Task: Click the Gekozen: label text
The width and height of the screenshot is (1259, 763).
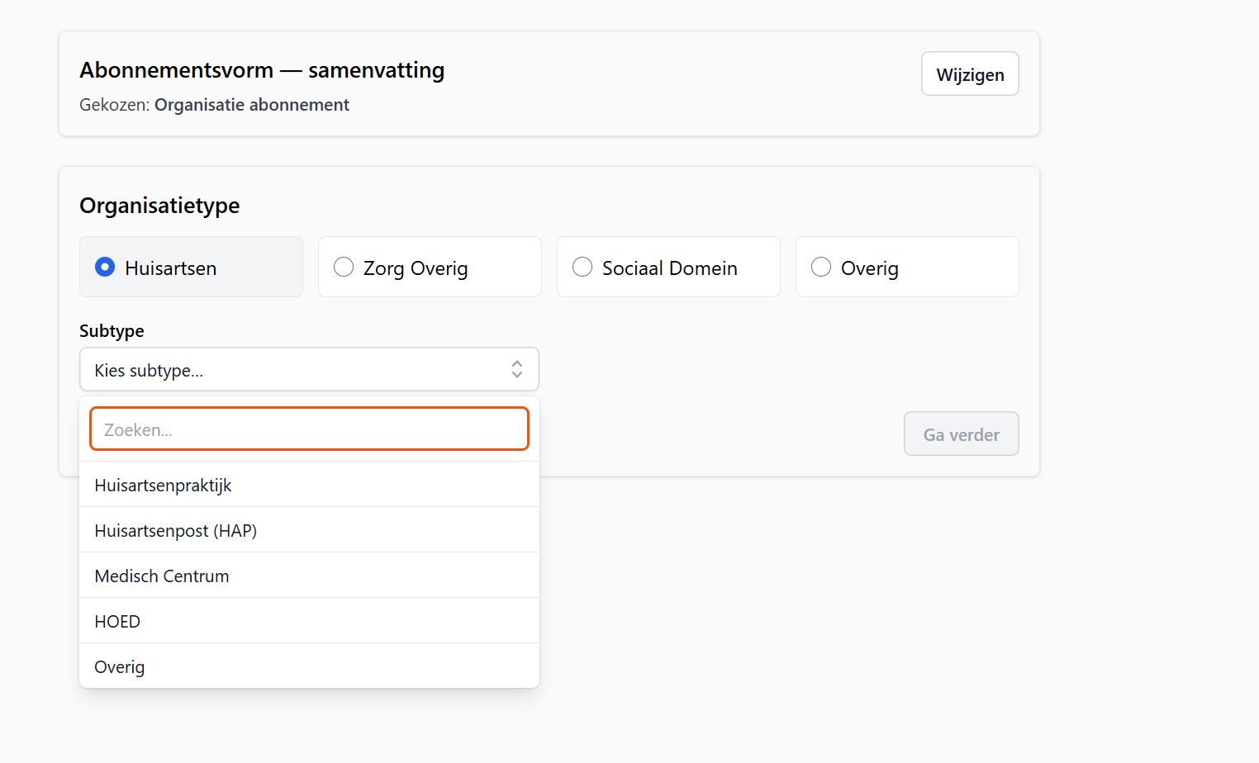Action: pyautogui.click(x=114, y=105)
